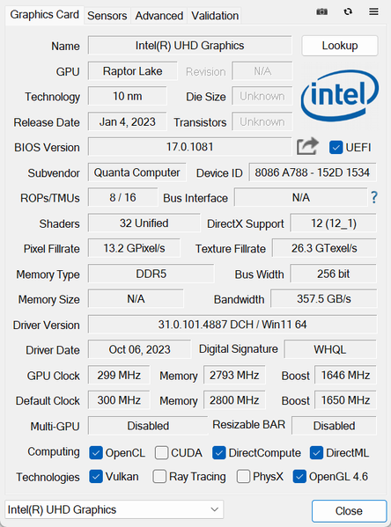The image size is (391, 527).
Task: Toggle the Ray Tracing checkbox
Action: point(159,476)
